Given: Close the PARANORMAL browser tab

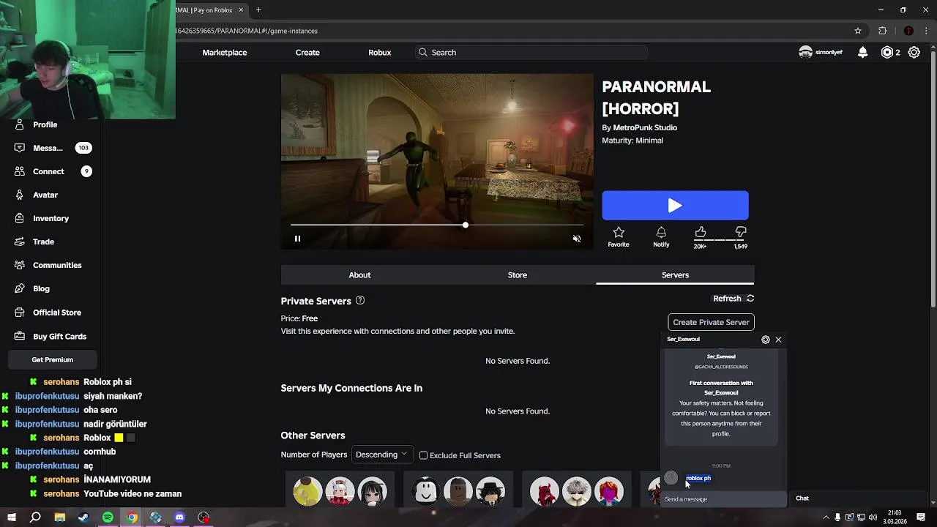Looking at the screenshot, I should pos(241,10).
